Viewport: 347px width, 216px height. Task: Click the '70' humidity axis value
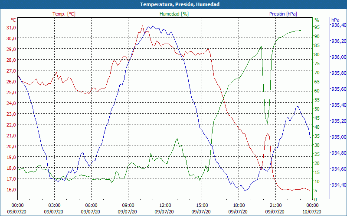(317, 73)
